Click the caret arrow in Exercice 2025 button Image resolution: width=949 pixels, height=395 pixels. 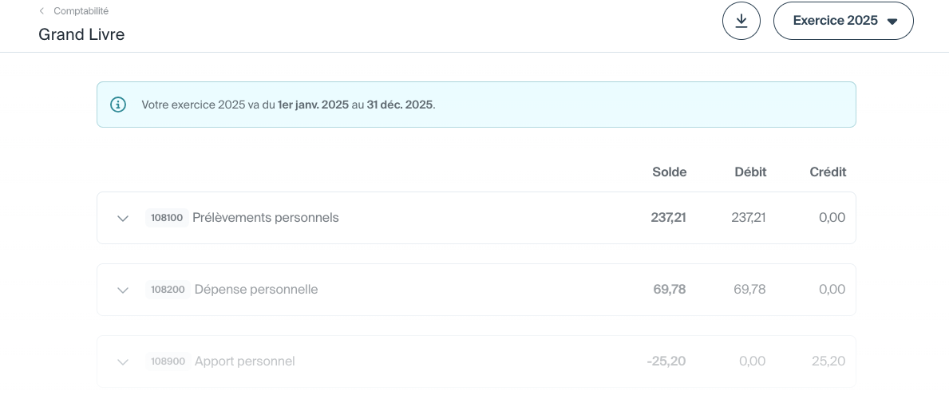(892, 22)
